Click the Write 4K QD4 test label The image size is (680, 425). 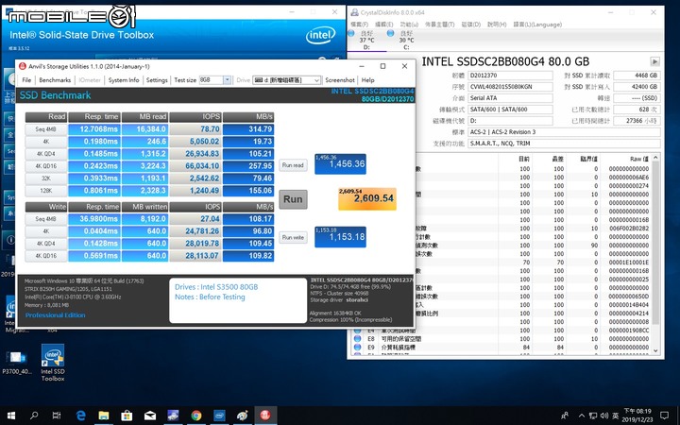point(46,244)
